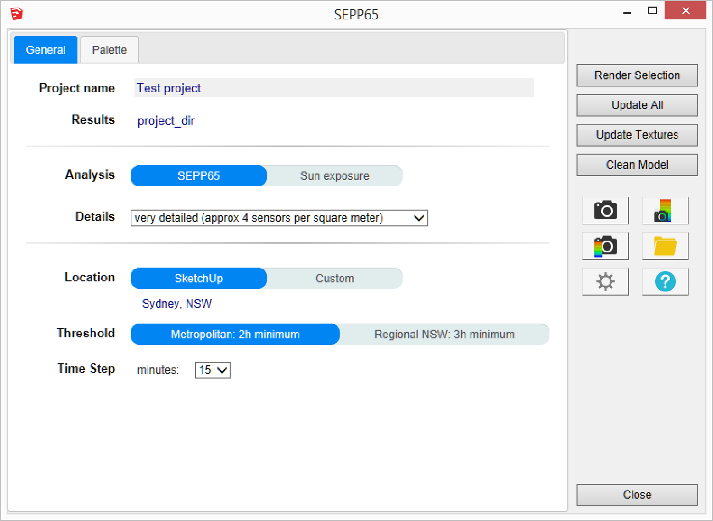
Task: Open the Details level dropdown
Action: (279, 218)
